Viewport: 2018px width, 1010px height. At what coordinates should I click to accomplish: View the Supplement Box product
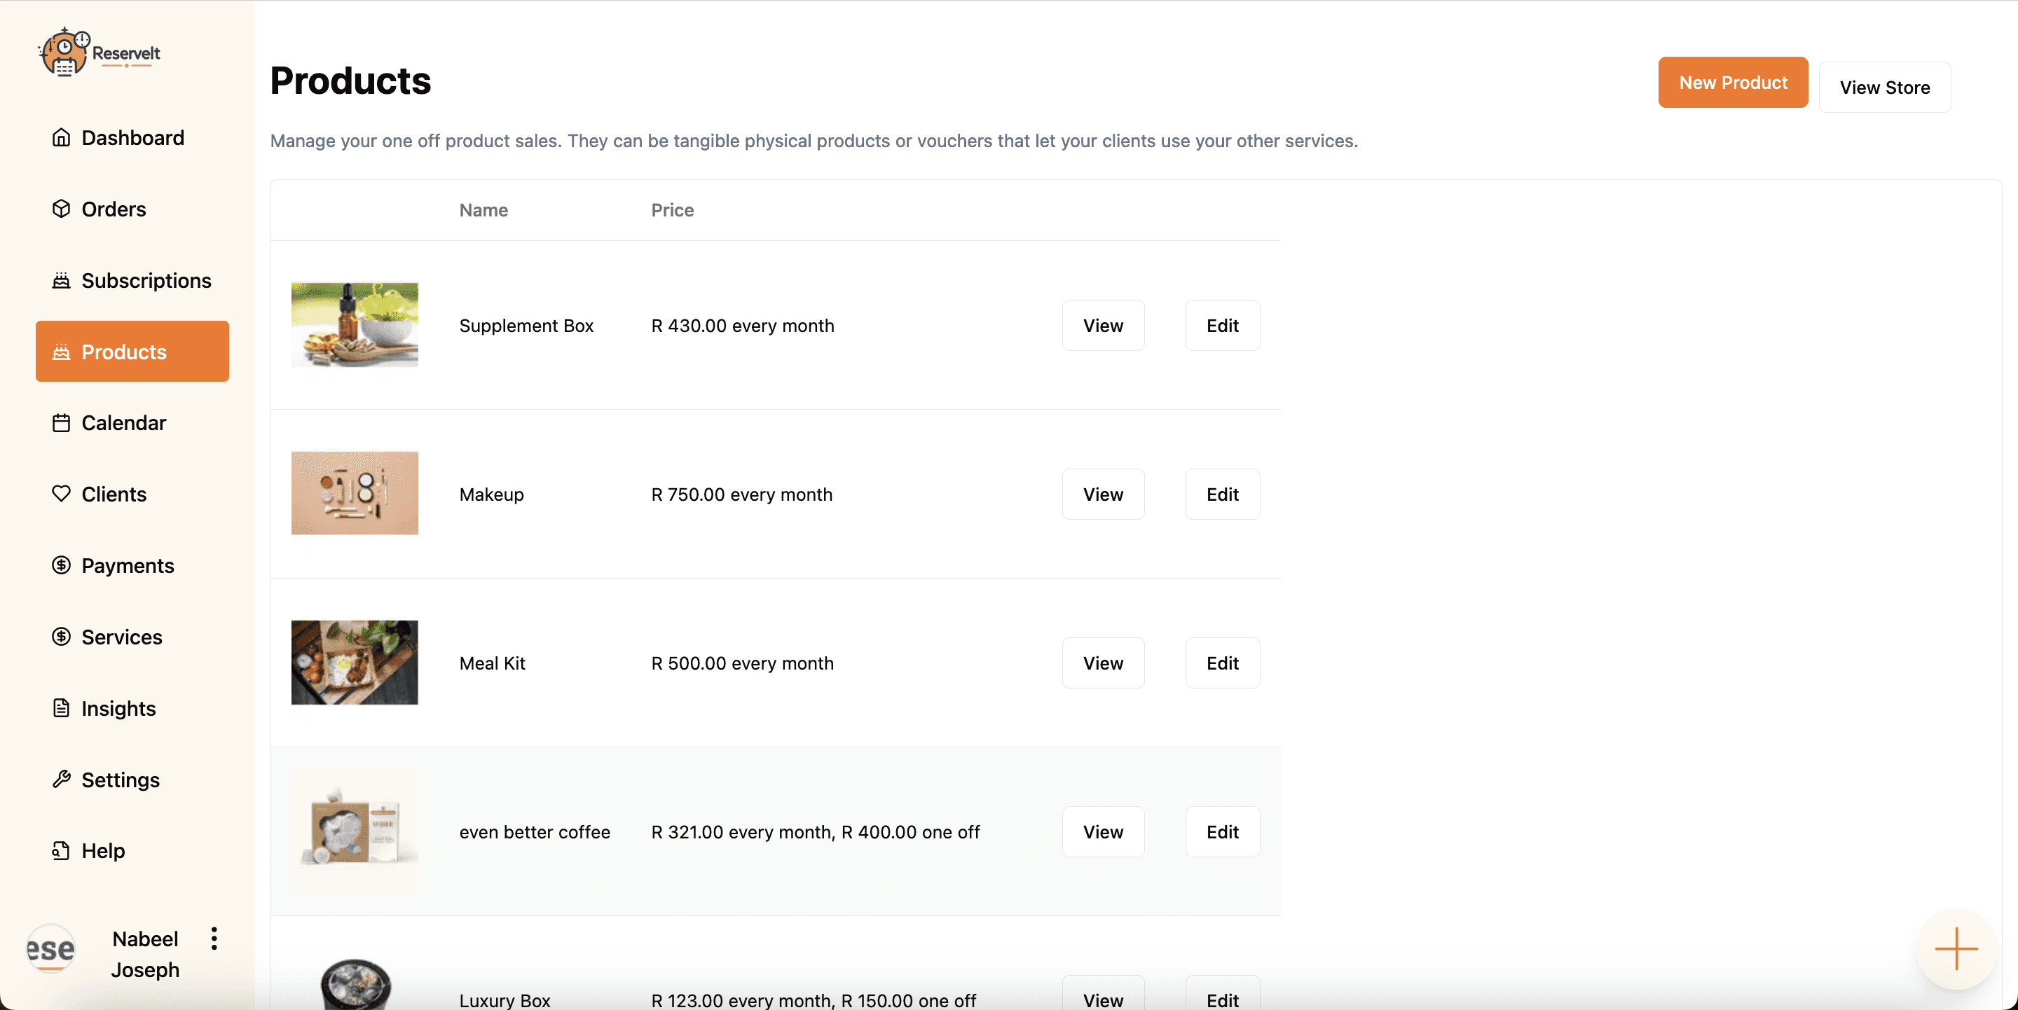tap(1103, 325)
